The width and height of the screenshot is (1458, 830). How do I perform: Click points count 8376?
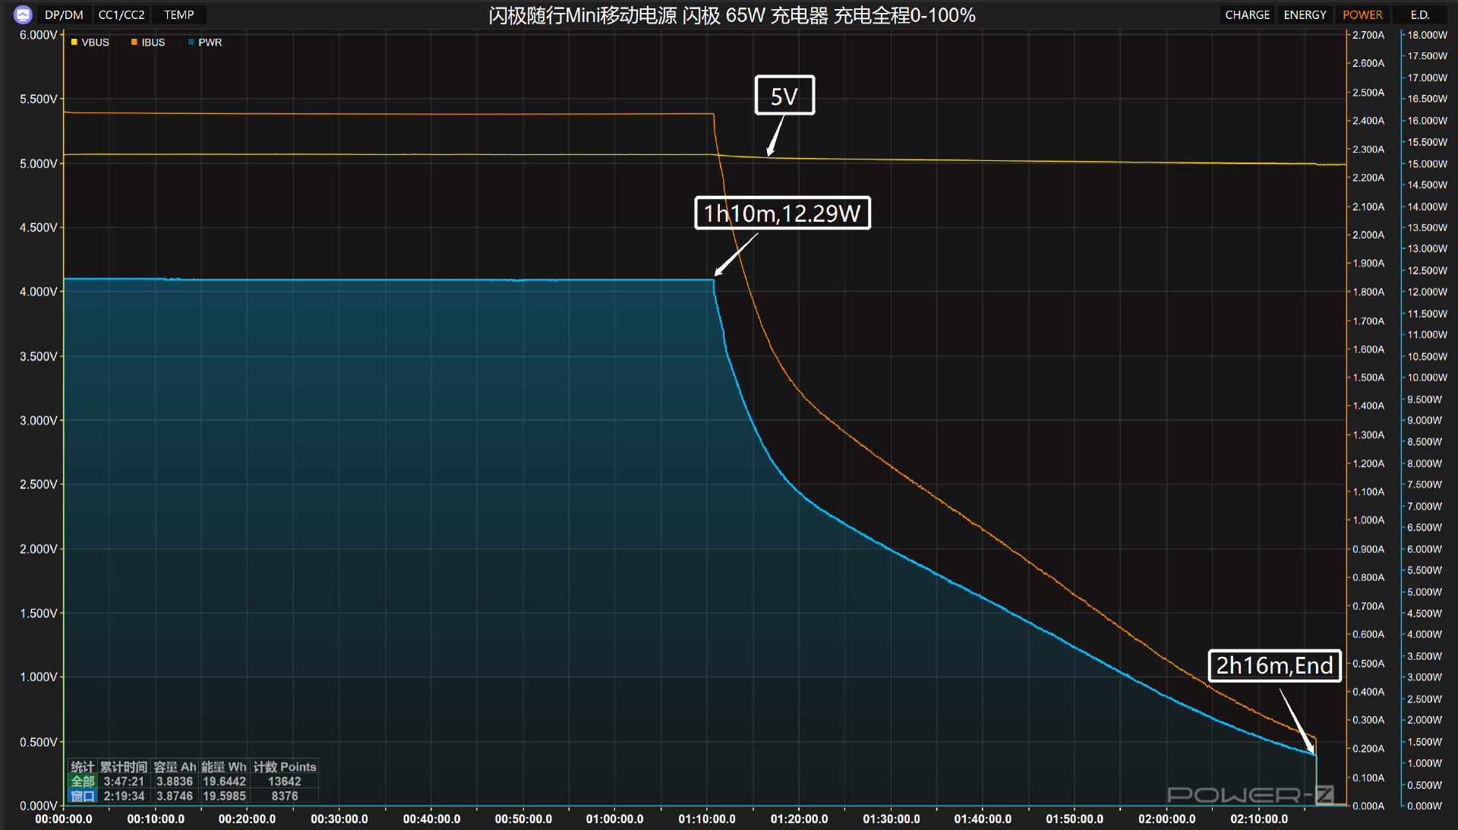(285, 796)
